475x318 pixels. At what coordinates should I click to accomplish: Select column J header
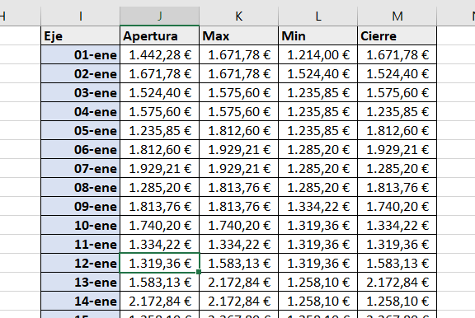click(160, 16)
